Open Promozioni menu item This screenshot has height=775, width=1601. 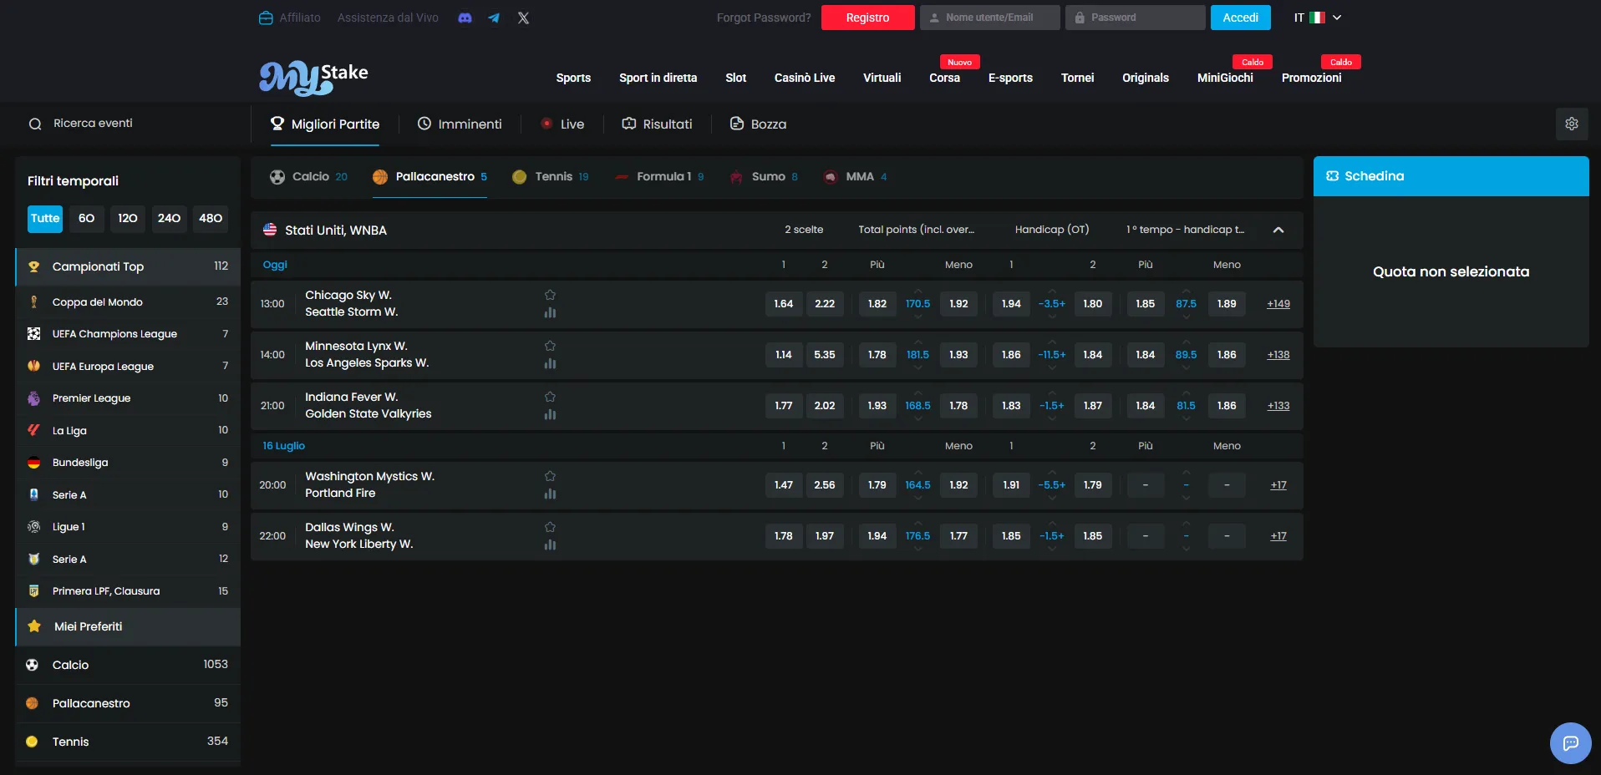click(1311, 78)
